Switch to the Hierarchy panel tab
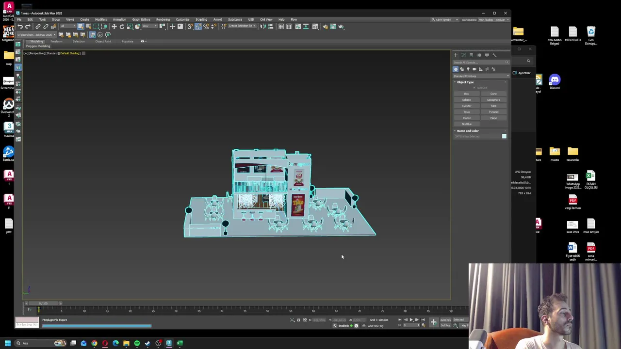The image size is (621, 349). coord(471,55)
